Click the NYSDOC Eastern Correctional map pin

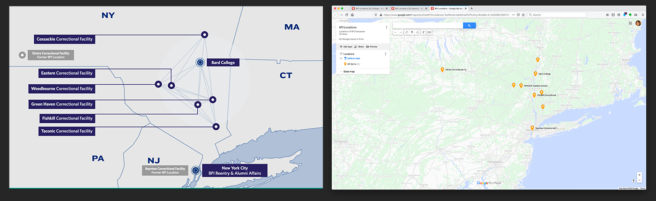click(x=521, y=85)
